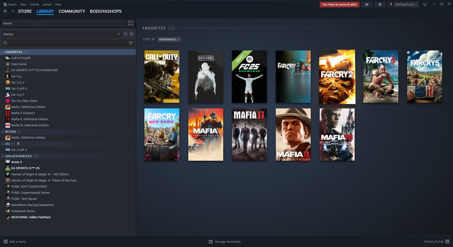The height and width of the screenshot is (247, 453).
Task: Select Far Cry 3 under OIJ category
Action: click(19, 150)
